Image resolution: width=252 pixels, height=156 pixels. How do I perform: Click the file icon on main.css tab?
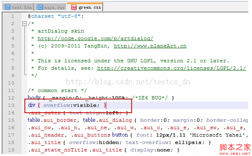click(40, 7)
